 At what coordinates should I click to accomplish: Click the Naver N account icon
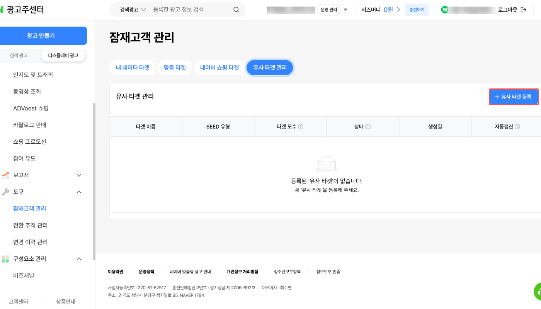tap(444, 10)
